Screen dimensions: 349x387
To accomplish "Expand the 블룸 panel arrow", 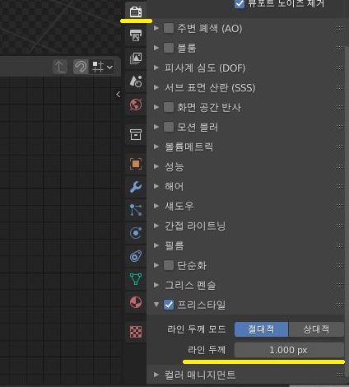I will click(156, 48).
